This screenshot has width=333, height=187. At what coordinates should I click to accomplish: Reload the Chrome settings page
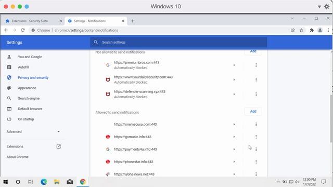[23, 30]
